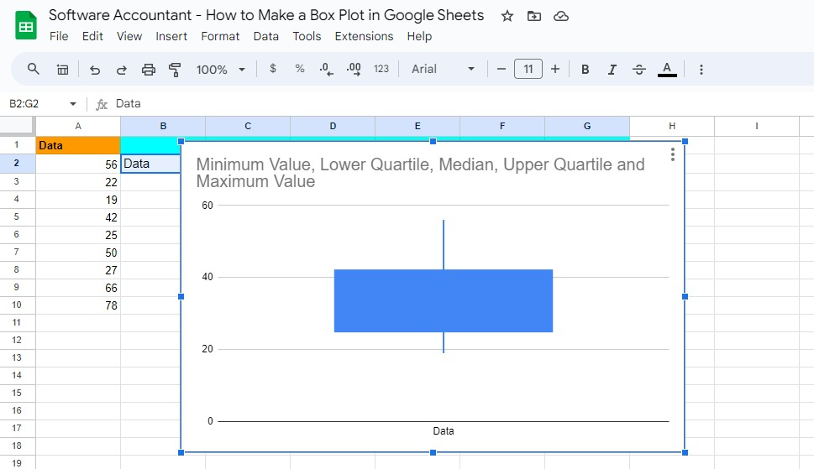
Task: Click the undo arrow
Action: click(94, 70)
